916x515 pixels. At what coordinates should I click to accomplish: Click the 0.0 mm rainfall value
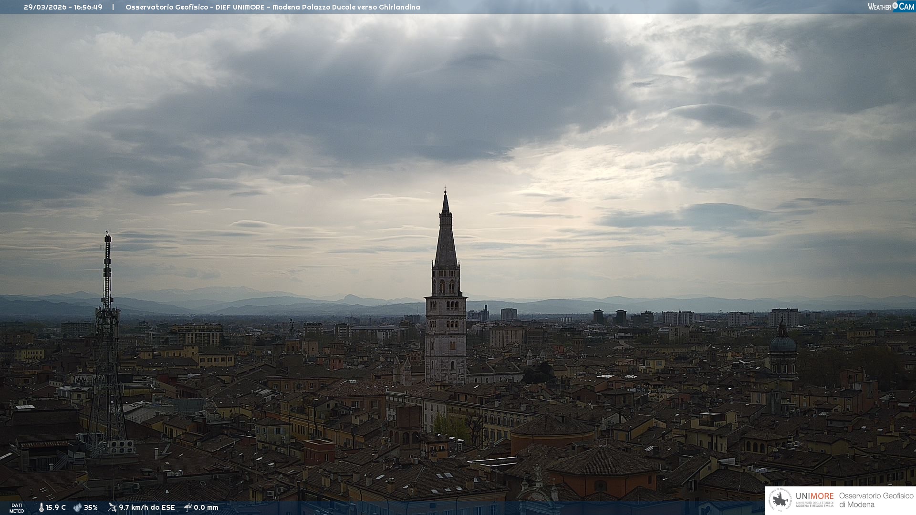point(206,507)
